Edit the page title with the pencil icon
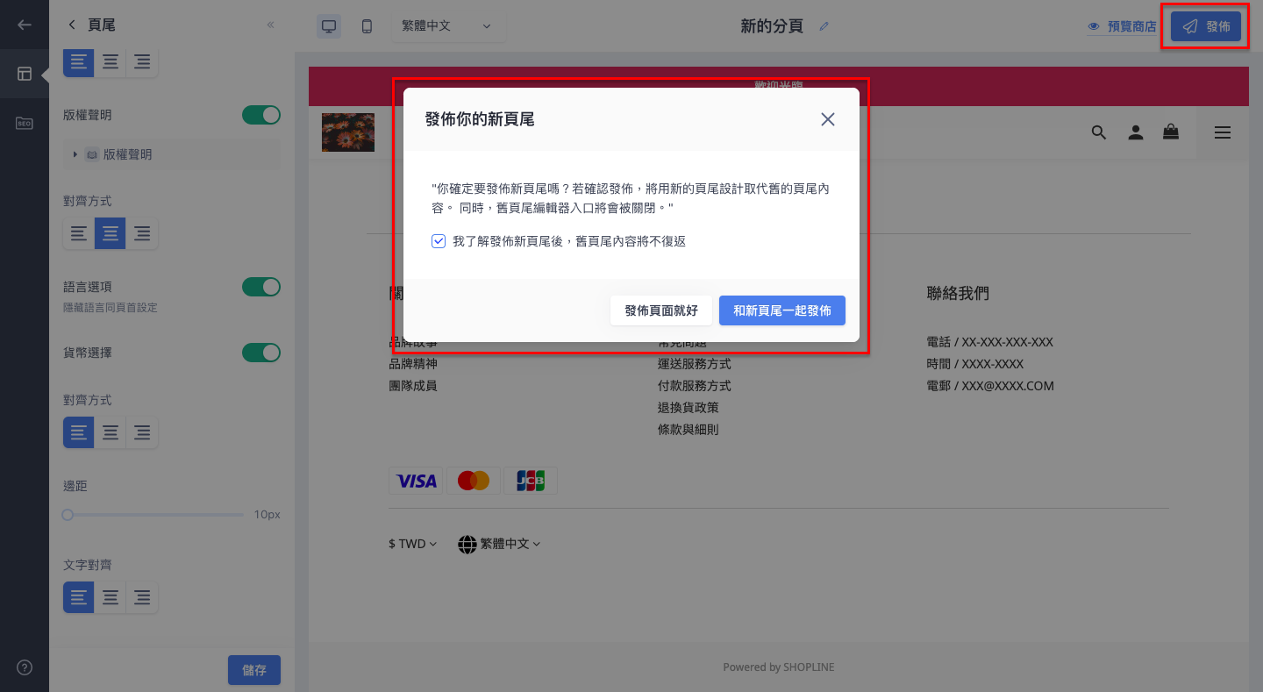 (824, 26)
